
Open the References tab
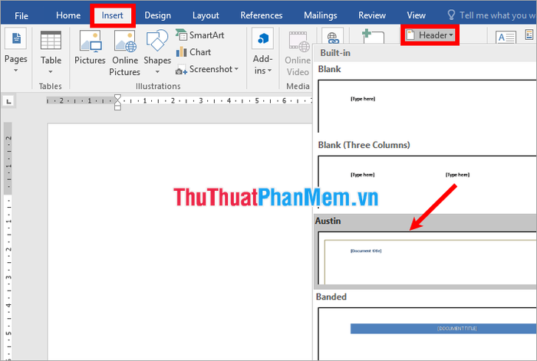point(262,15)
